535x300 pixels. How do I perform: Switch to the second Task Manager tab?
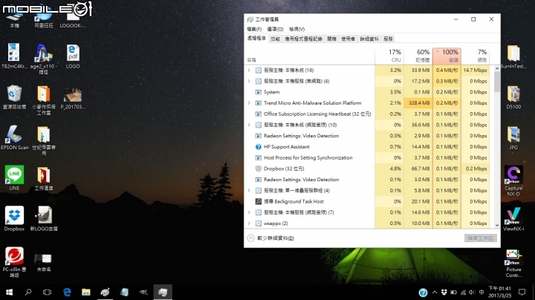276,39
